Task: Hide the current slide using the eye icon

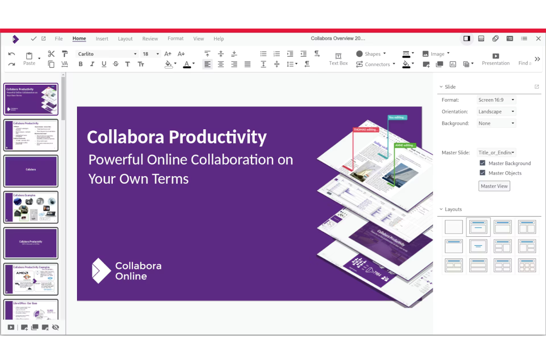Action: [x=55, y=327]
